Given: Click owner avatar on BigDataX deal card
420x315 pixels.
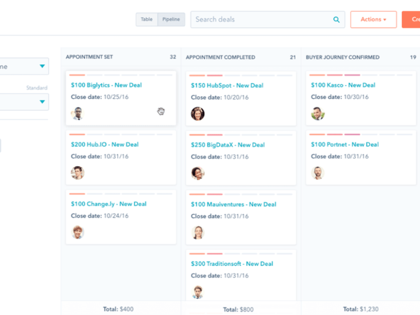Looking at the screenshot, I should click(198, 173).
